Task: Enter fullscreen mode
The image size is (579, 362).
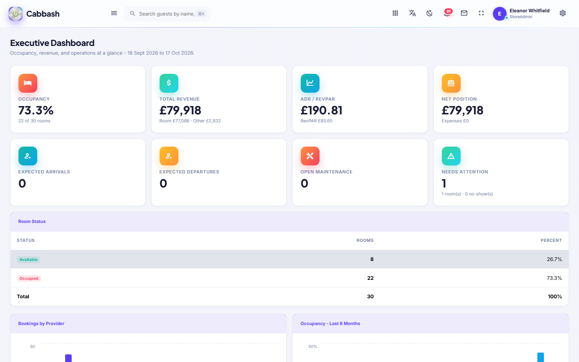Action: (481, 13)
